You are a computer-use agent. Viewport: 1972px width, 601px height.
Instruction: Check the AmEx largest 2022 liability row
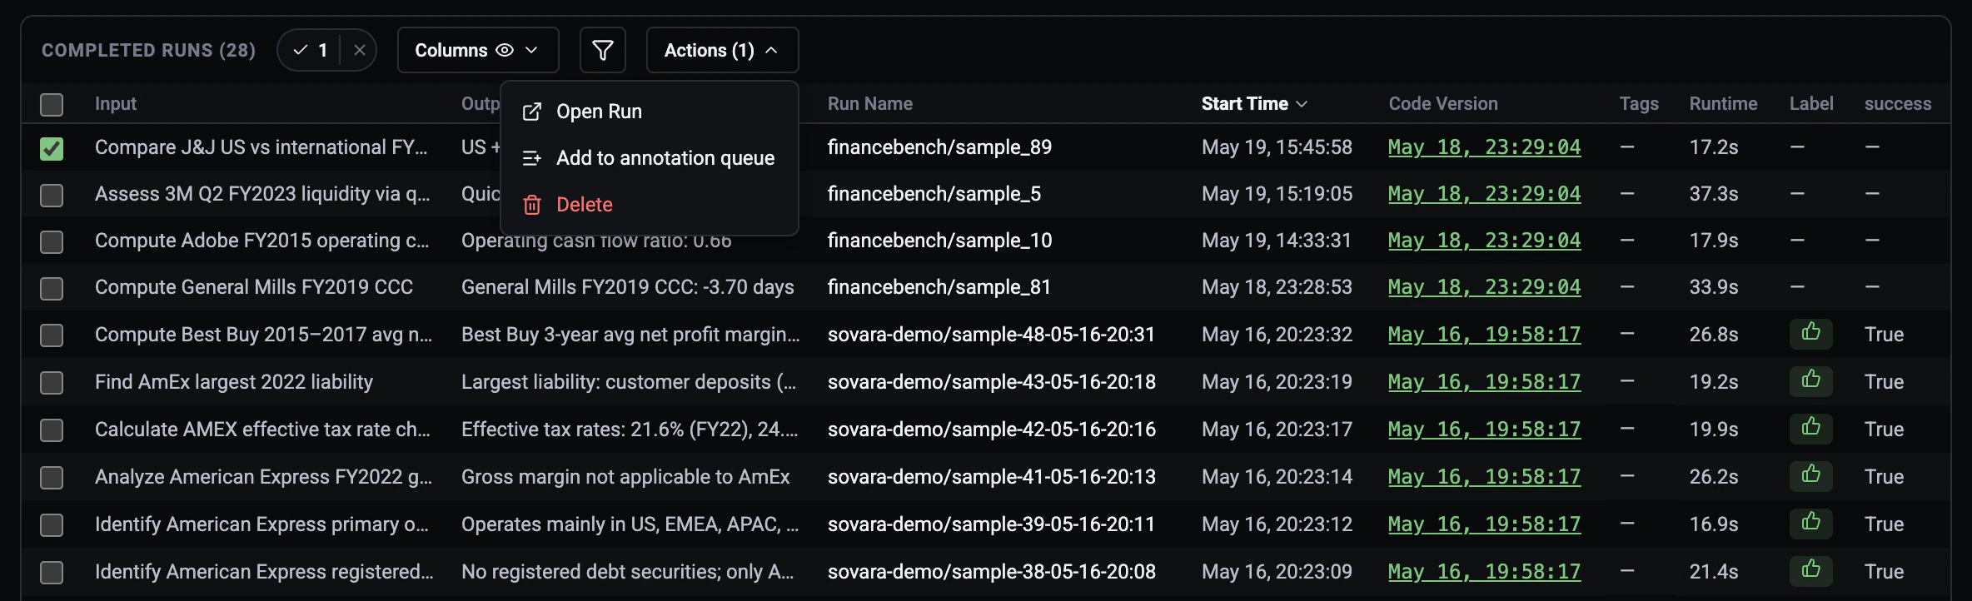tap(52, 382)
